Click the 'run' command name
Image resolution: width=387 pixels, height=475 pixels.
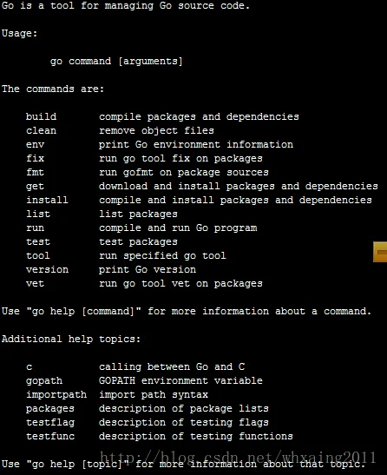tap(35, 228)
